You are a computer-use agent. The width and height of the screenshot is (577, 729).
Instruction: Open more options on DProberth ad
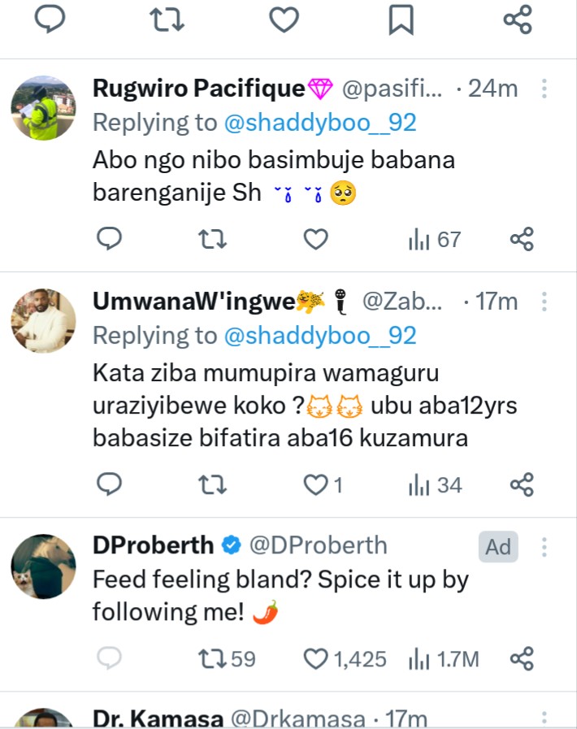[x=544, y=546]
